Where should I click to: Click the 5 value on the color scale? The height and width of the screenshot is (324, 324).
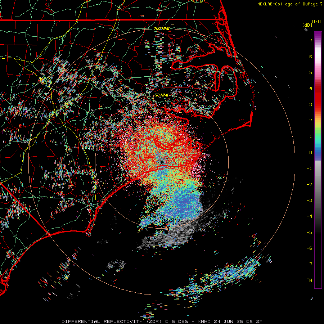point(311,72)
